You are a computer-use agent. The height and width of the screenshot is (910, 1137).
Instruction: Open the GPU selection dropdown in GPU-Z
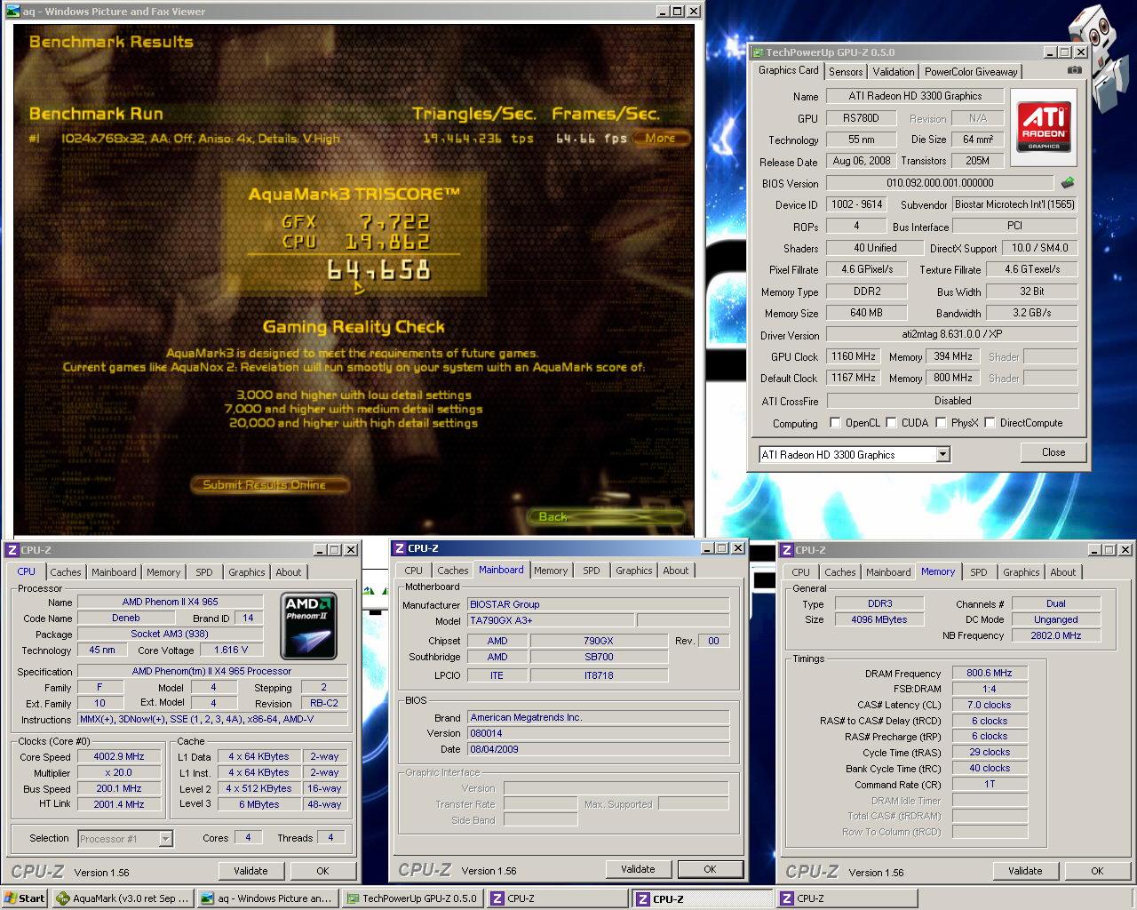point(943,455)
